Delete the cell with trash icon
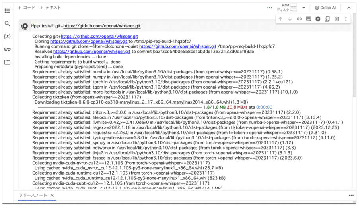This screenshot has height=206, width=358. click(337, 19)
